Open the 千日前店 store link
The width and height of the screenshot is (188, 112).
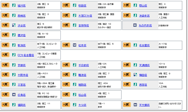click(x=84, y=65)
